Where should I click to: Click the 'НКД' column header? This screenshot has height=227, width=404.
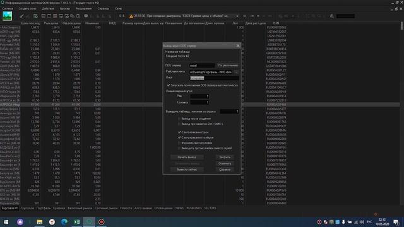click(x=112, y=23)
